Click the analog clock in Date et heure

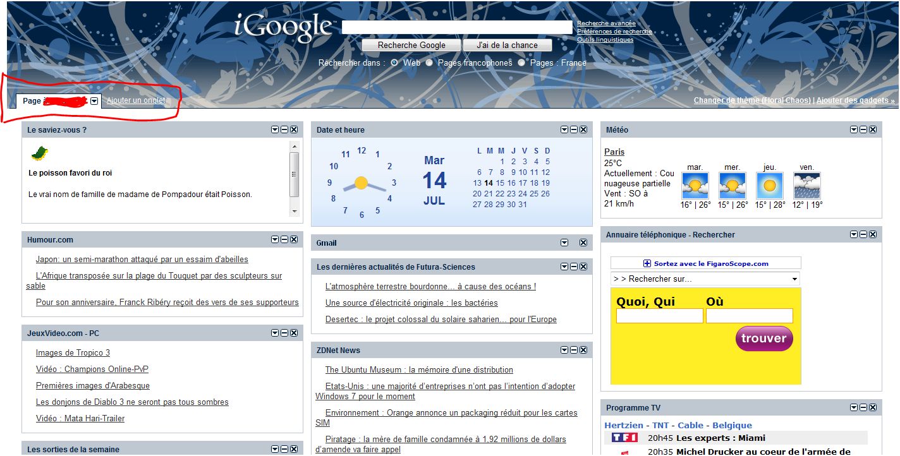click(361, 183)
